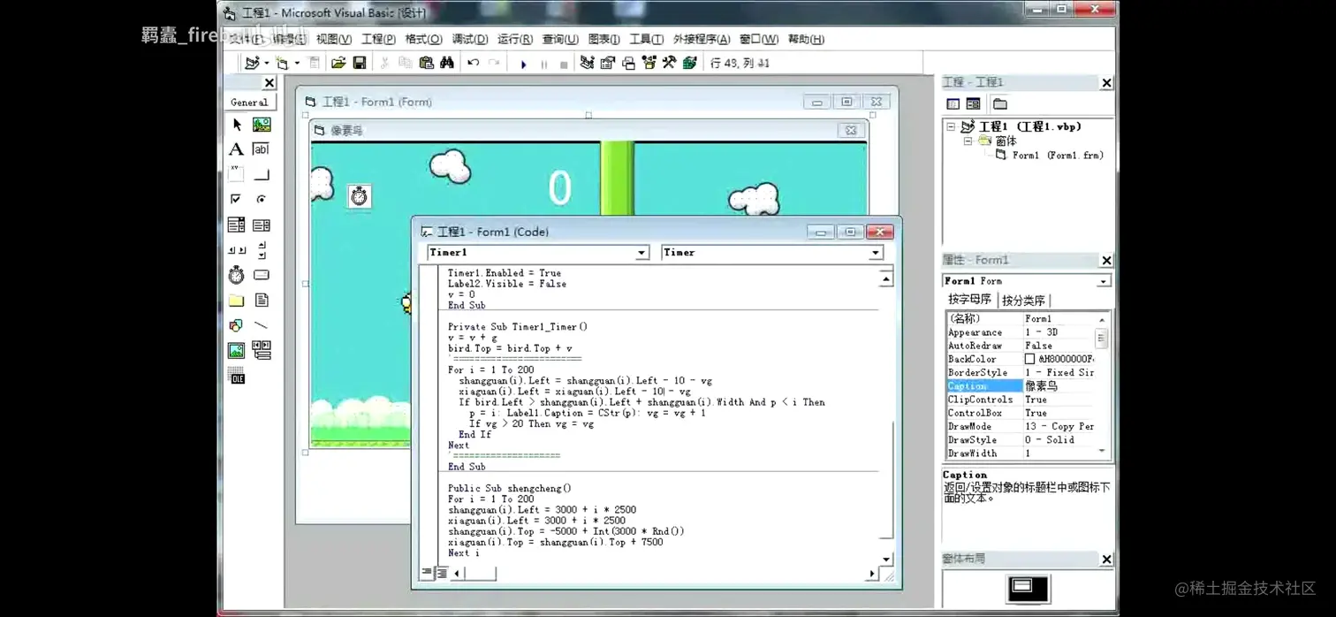Toggle Full Module View button in code window

point(442,573)
